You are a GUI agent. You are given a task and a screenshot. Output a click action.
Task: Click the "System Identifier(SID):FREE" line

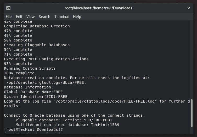(36, 97)
